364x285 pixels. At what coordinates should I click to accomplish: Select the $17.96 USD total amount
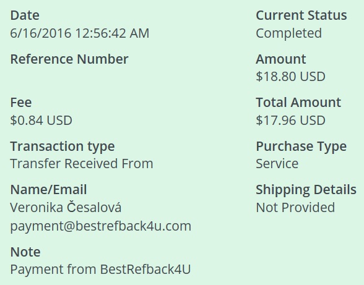(x=290, y=120)
